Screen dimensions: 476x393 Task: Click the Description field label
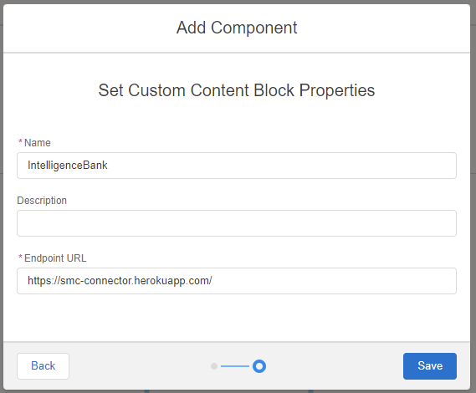point(42,201)
